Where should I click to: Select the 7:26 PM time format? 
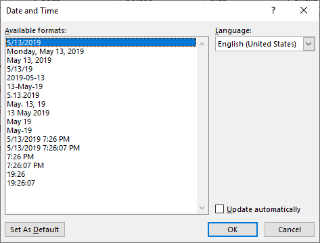(20, 157)
